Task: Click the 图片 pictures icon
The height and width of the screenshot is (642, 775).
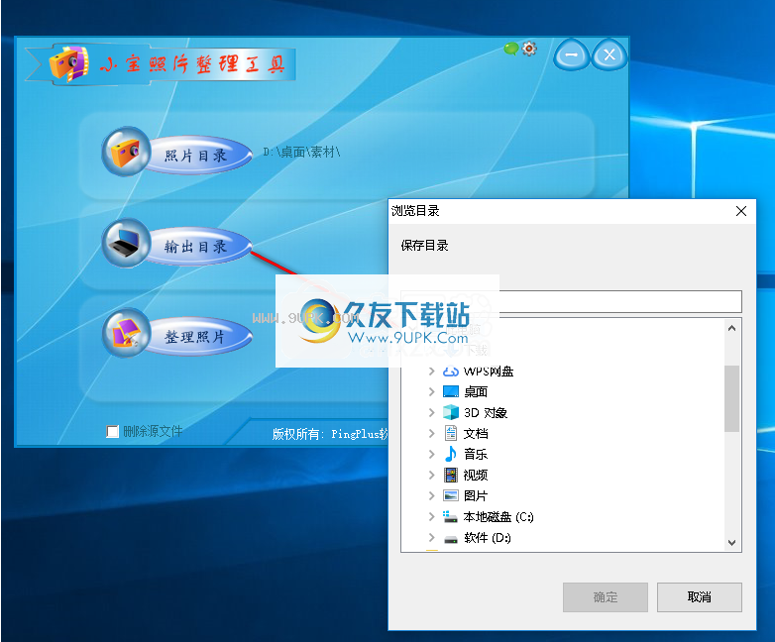Action: (x=451, y=495)
